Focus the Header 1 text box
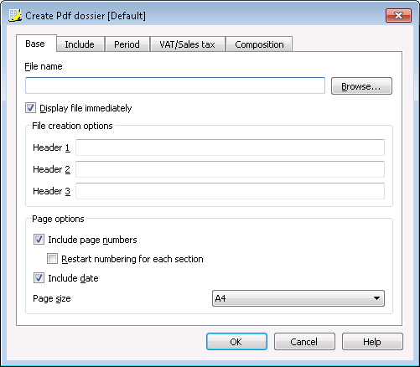The width and height of the screenshot is (420, 367). 230,147
